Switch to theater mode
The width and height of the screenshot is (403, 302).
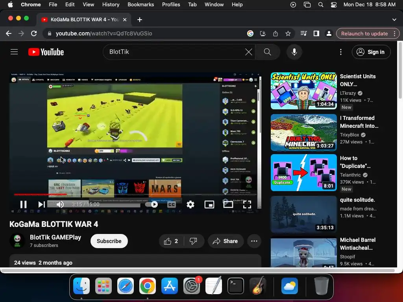[228, 204]
